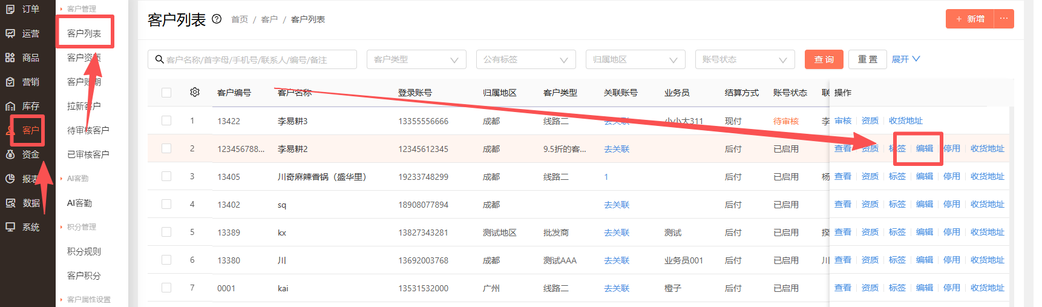Open the 商品 products sidebar icon

tap(10, 58)
